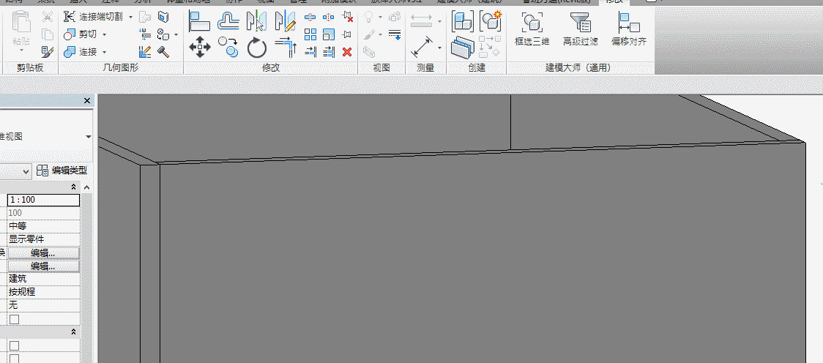Toggle first checkbox in lower properties group
This screenshot has height=363, width=823.
click(14, 345)
